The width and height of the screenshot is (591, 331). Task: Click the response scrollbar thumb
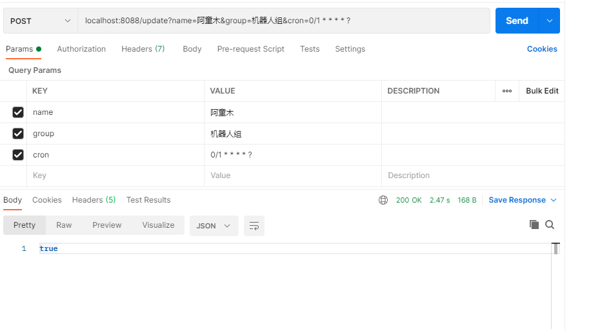(556, 249)
